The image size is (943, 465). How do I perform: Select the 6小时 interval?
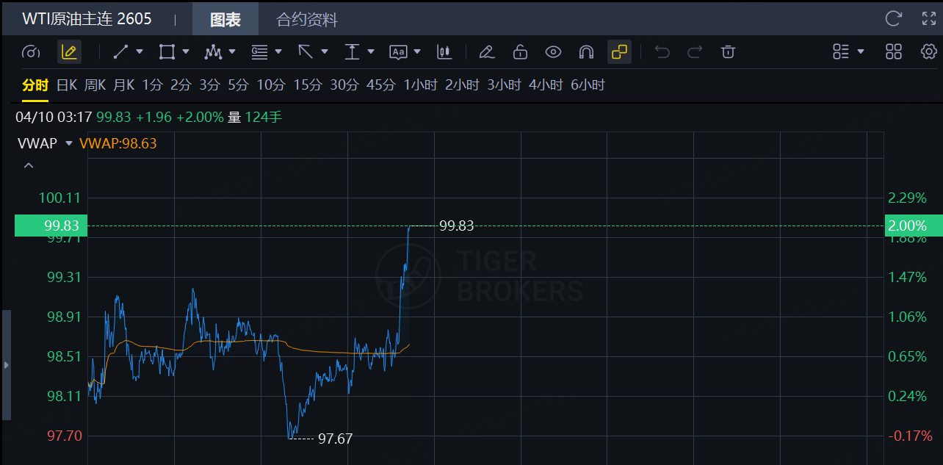[588, 85]
